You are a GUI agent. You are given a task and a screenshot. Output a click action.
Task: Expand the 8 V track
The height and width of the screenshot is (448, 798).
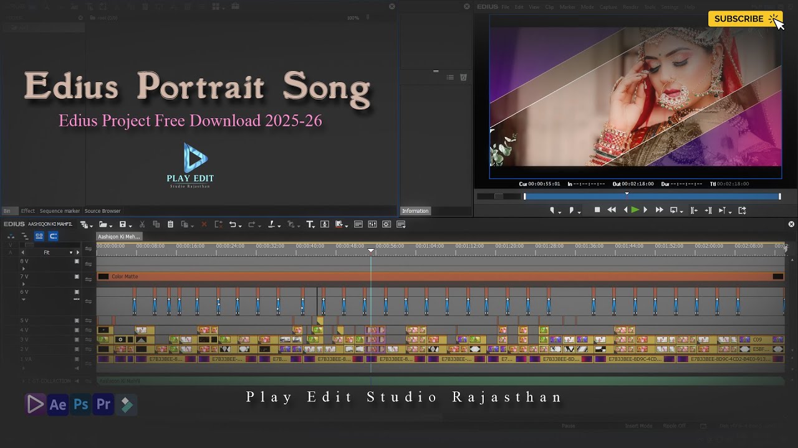24,269
